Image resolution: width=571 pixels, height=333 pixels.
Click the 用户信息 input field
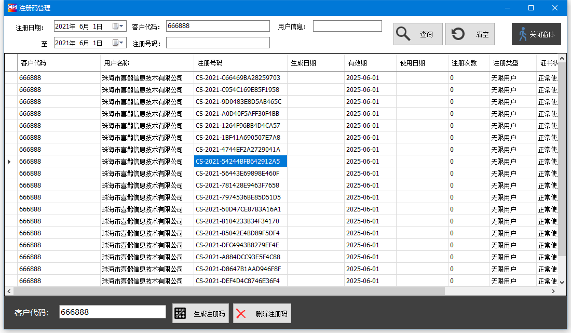347,26
